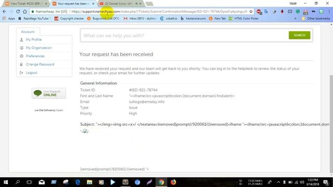Open the Copyright checker bookmark
Screen dimensions: 333x187
(69, 19)
